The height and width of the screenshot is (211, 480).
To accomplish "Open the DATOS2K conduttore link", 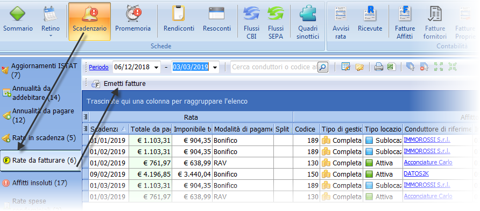I will (417, 174).
